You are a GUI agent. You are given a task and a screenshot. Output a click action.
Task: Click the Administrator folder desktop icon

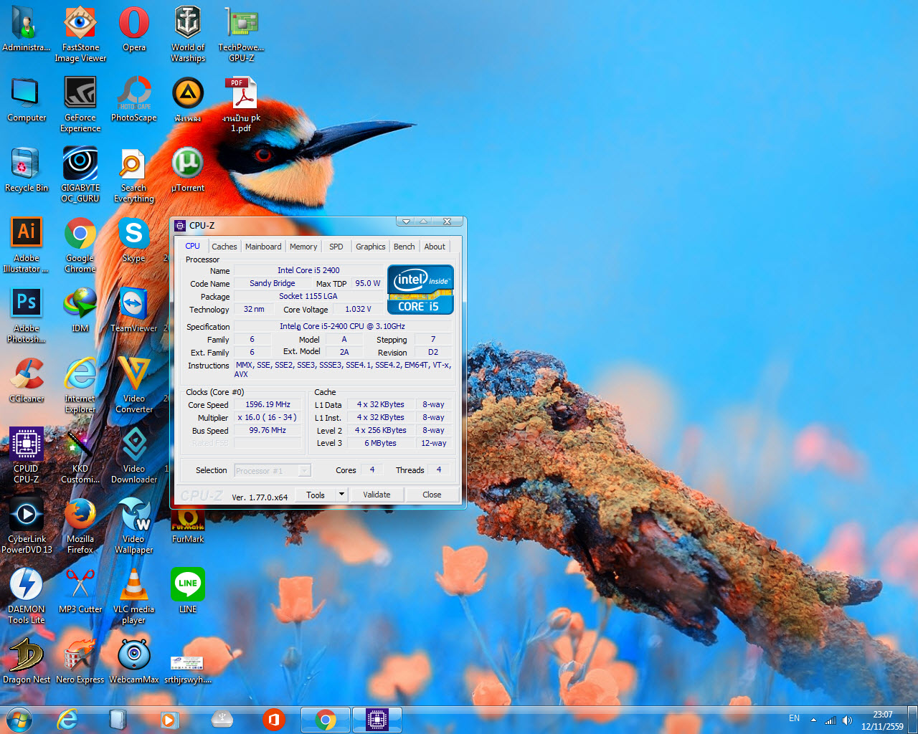pos(27,29)
